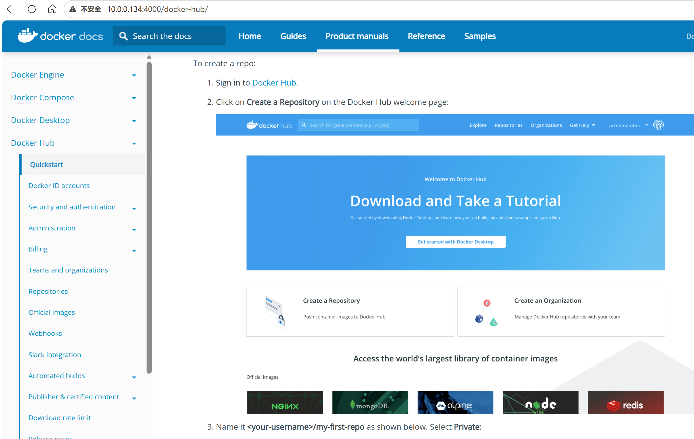The width and height of the screenshot is (694, 439).
Task: Expand Security and authentication submenu arrow
Action: click(x=134, y=209)
